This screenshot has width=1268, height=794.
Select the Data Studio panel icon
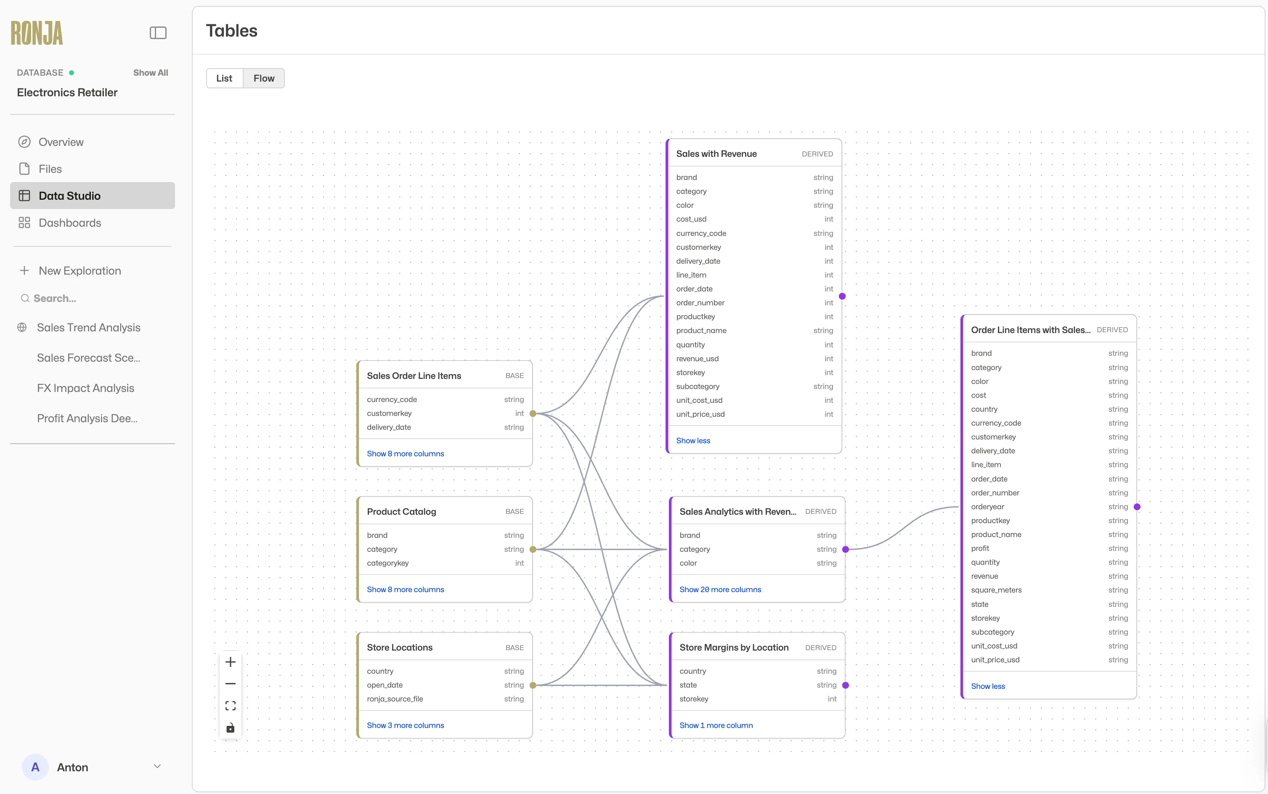pyautogui.click(x=25, y=196)
